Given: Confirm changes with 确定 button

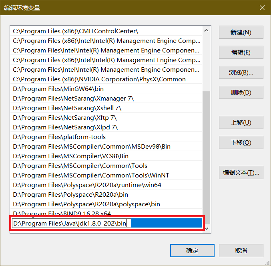Looking at the screenshot, I should coord(192,251).
